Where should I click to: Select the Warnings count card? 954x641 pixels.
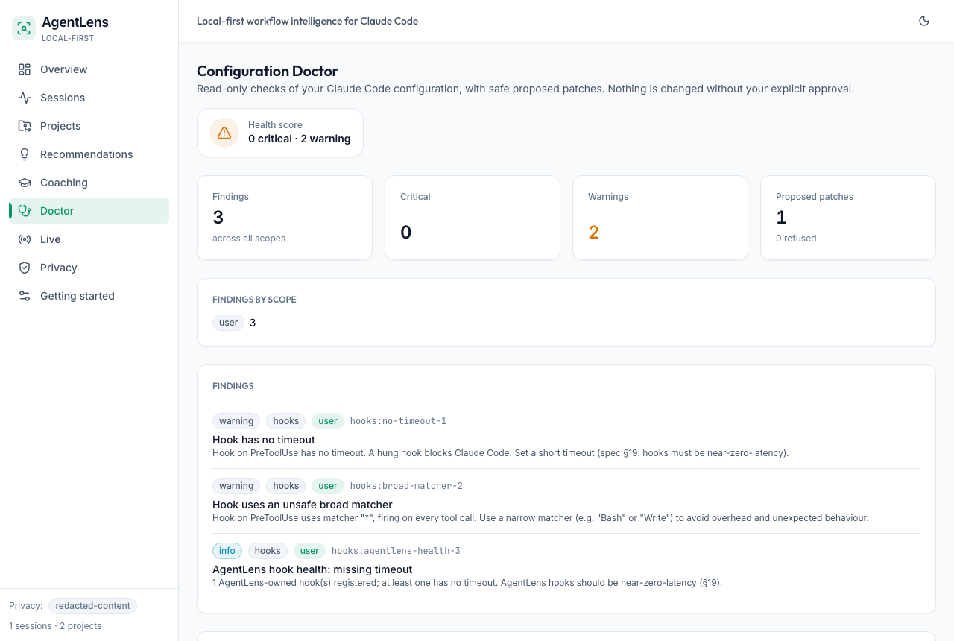click(660, 218)
